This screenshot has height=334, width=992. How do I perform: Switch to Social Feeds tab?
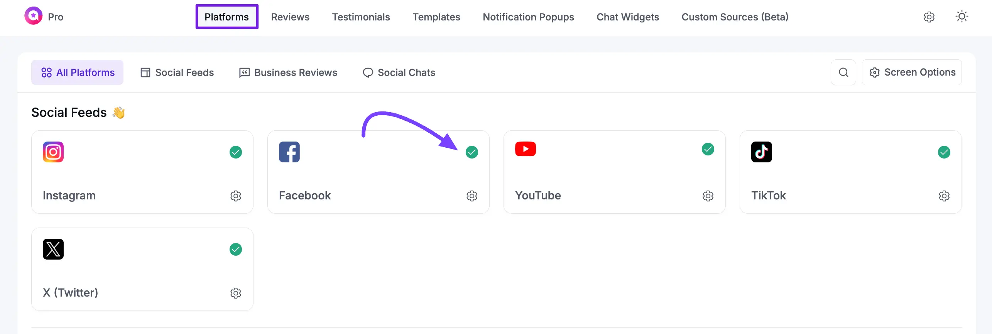tap(177, 73)
